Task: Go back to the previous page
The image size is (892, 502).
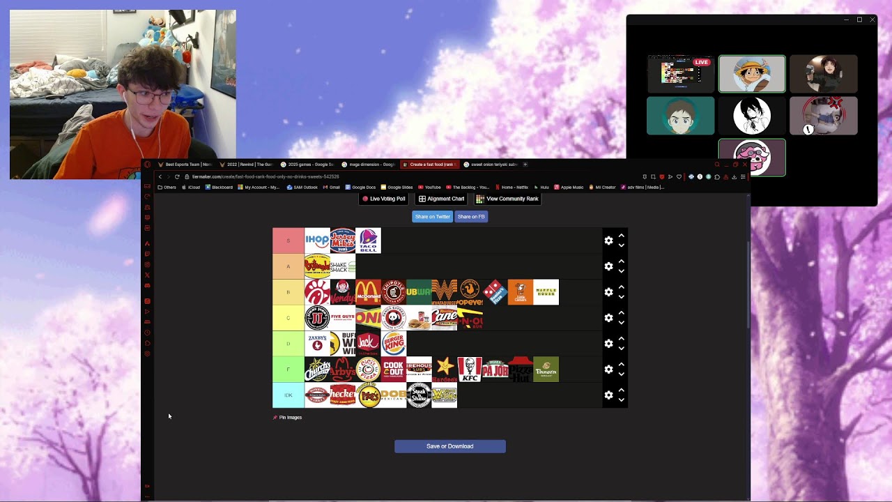Action: coord(160,177)
